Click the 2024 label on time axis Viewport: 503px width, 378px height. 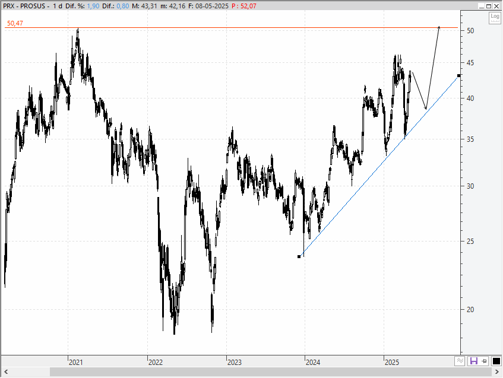pyautogui.click(x=313, y=363)
